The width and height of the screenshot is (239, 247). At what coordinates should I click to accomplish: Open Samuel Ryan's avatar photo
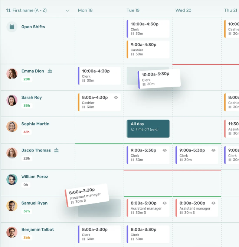(12, 206)
